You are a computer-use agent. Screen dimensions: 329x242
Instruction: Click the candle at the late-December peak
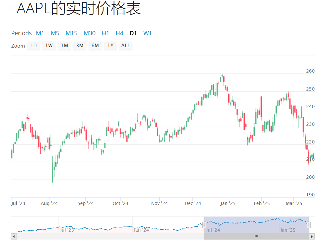coord(222,76)
